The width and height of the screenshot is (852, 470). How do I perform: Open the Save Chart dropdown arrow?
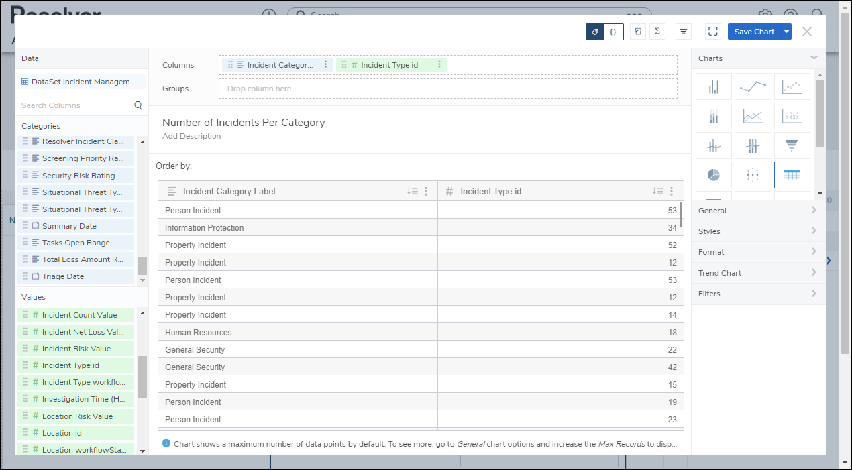tap(786, 32)
